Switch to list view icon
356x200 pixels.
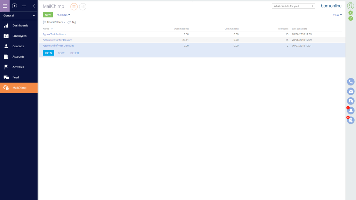coord(74,7)
